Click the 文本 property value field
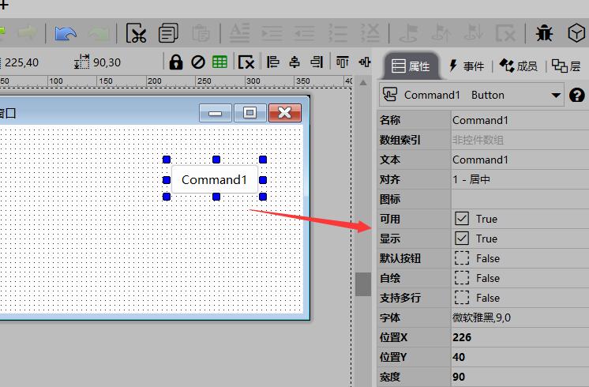The width and height of the screenshot is (589, 387). [x=519, y=160]
